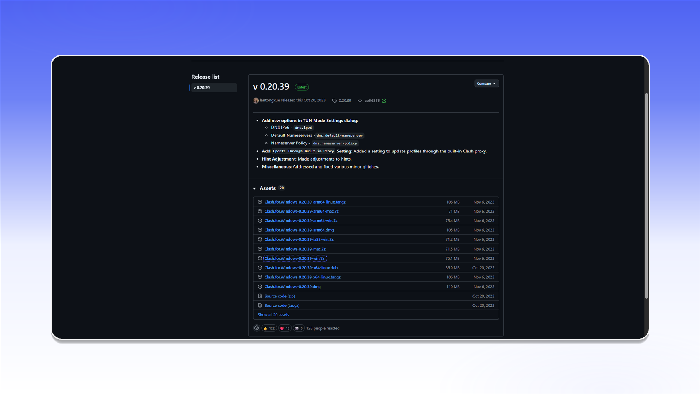Toggle the thumbs up reaction 122
Viewport: 700px width, 394px height.
(269, 328)
